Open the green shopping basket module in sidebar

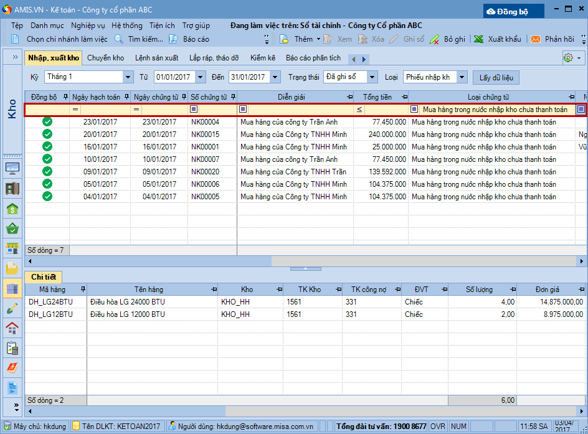coord(12,229)
